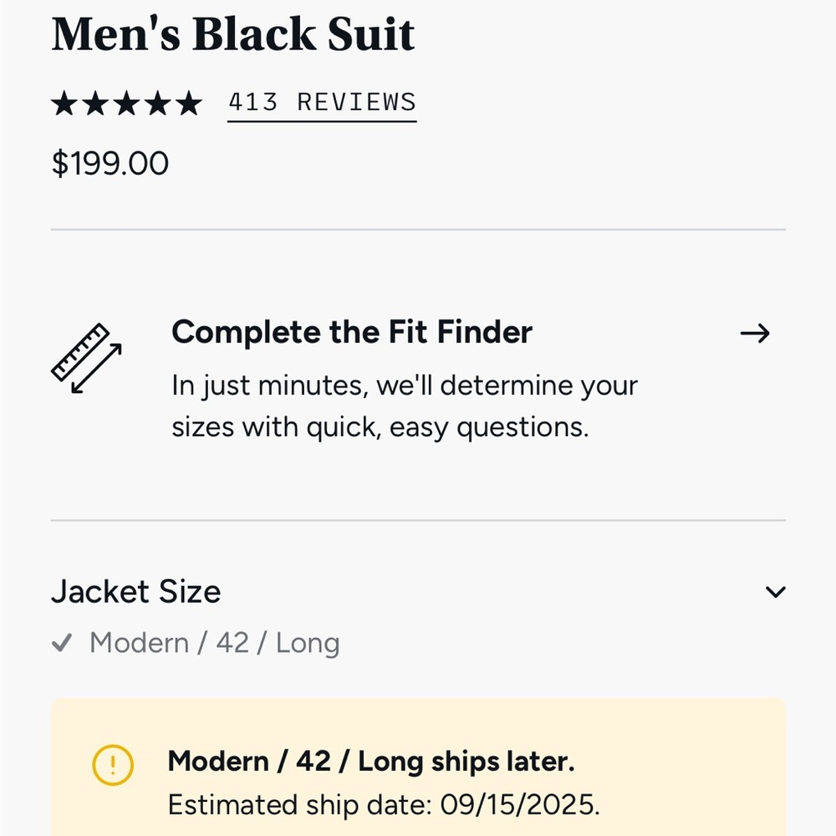Click the middle rating star
Image resolution: width=836 pixels, height=836 pixels.
tap(125, 102)
